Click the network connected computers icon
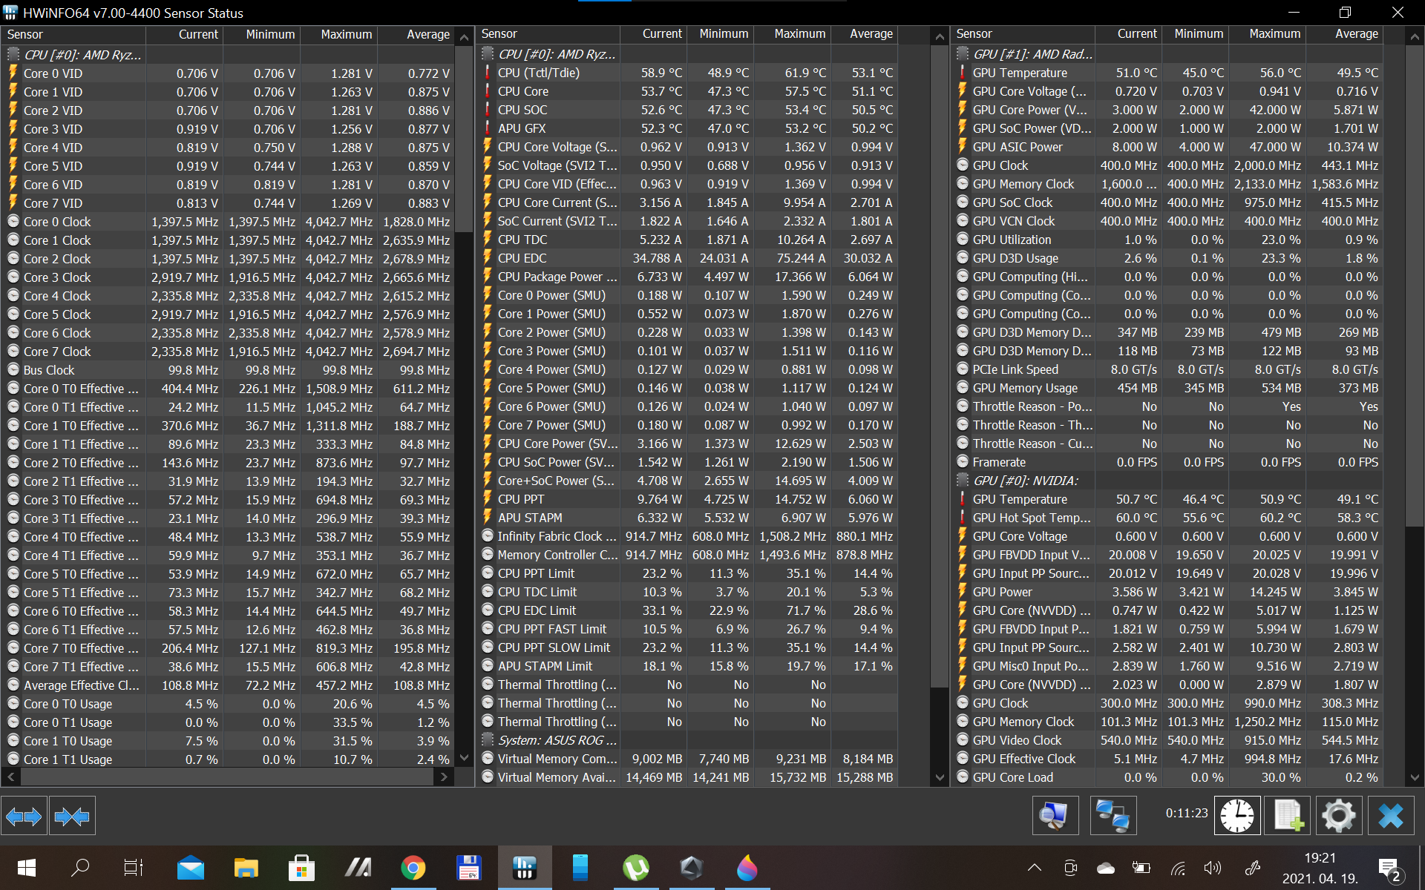The height and width of the screenshot is (890, 1425). click(1113, 815)
